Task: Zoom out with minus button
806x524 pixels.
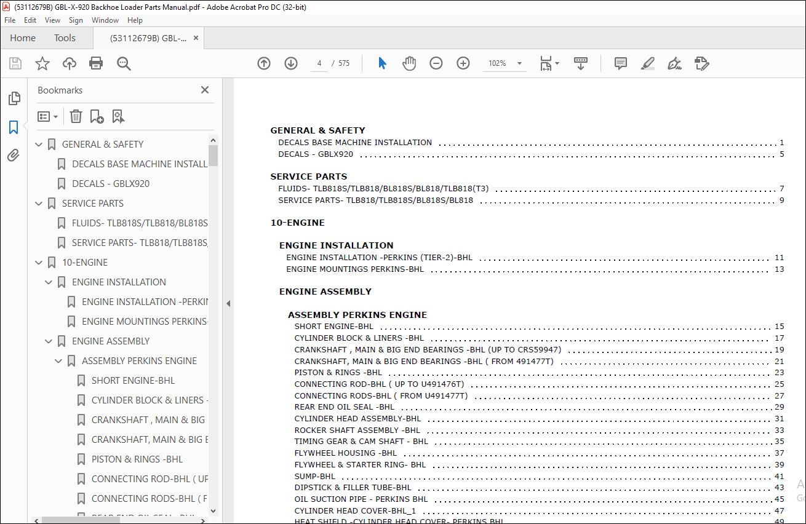Action: click(436, 63)
